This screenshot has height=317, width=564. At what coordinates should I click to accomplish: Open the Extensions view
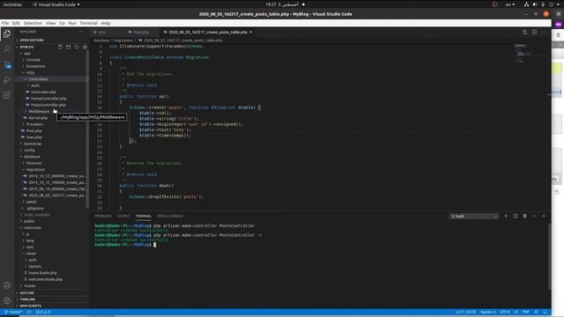[7, 95]
